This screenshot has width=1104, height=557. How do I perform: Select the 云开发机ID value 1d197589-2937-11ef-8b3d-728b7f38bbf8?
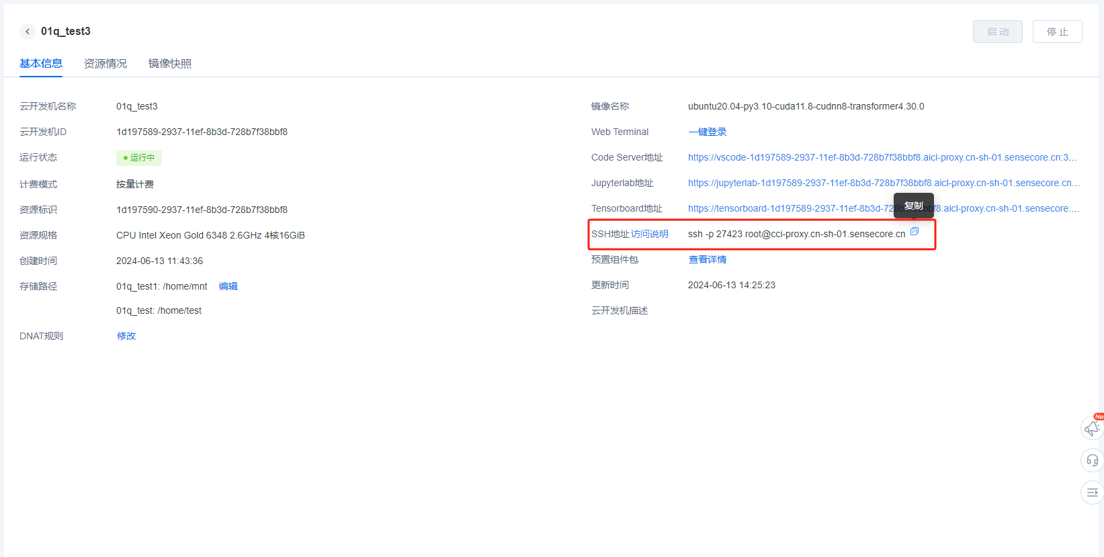click(202, 132)
